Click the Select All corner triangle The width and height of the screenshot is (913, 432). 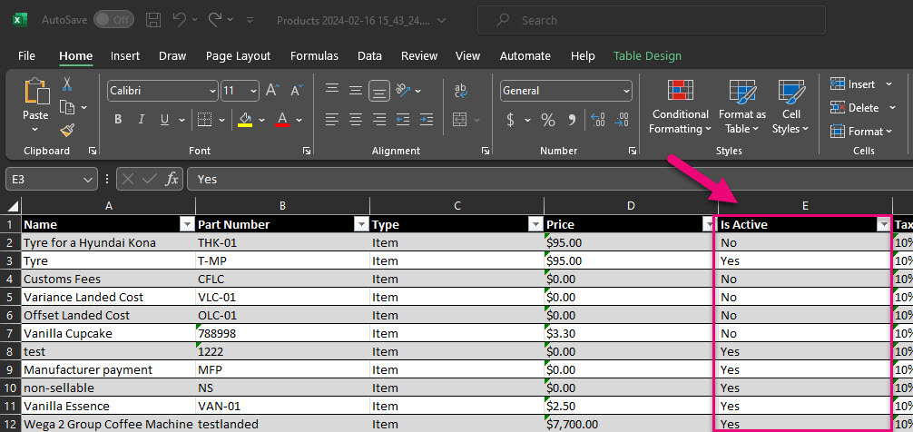point(12,205)
